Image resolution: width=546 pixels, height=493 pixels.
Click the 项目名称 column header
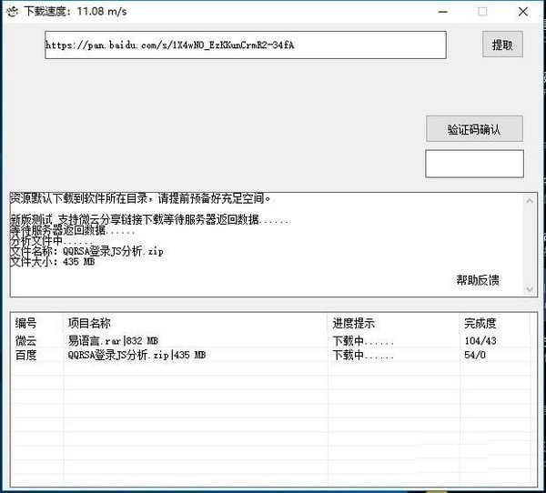tap(89, 323)
